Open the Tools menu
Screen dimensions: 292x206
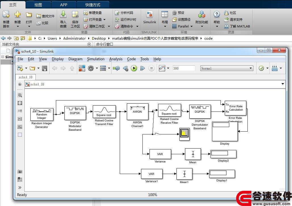pos(144,59)
